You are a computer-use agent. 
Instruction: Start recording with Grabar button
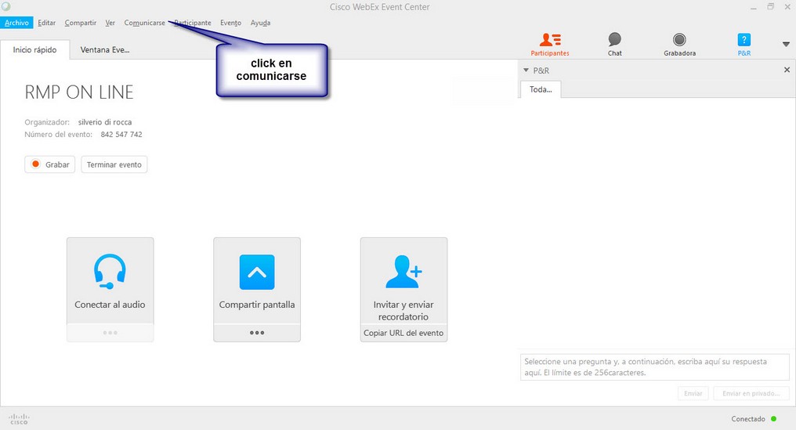click(x=50, y=164)
